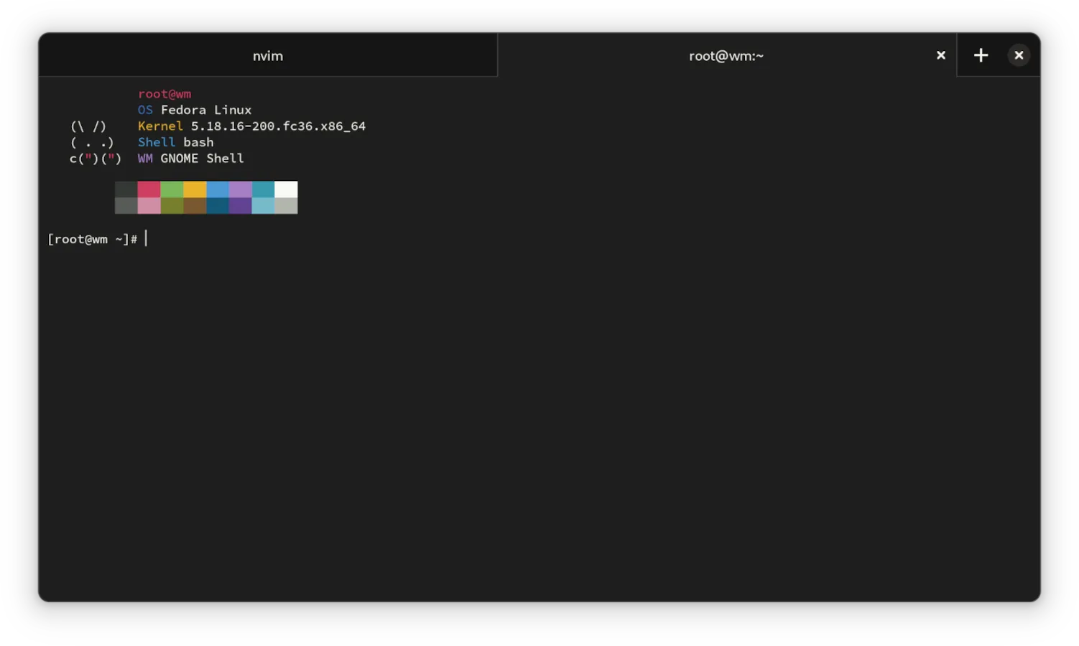1079x646 pixels.
Task: Click the WM GNOME Shell line
Action: [x=190, y=158]
